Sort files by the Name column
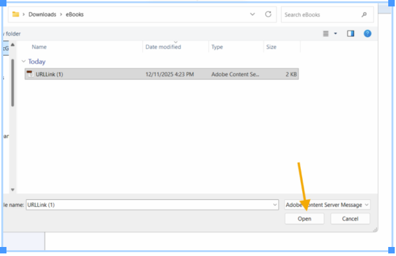This screenshot has height=256, width=396. tap(39, 47)
